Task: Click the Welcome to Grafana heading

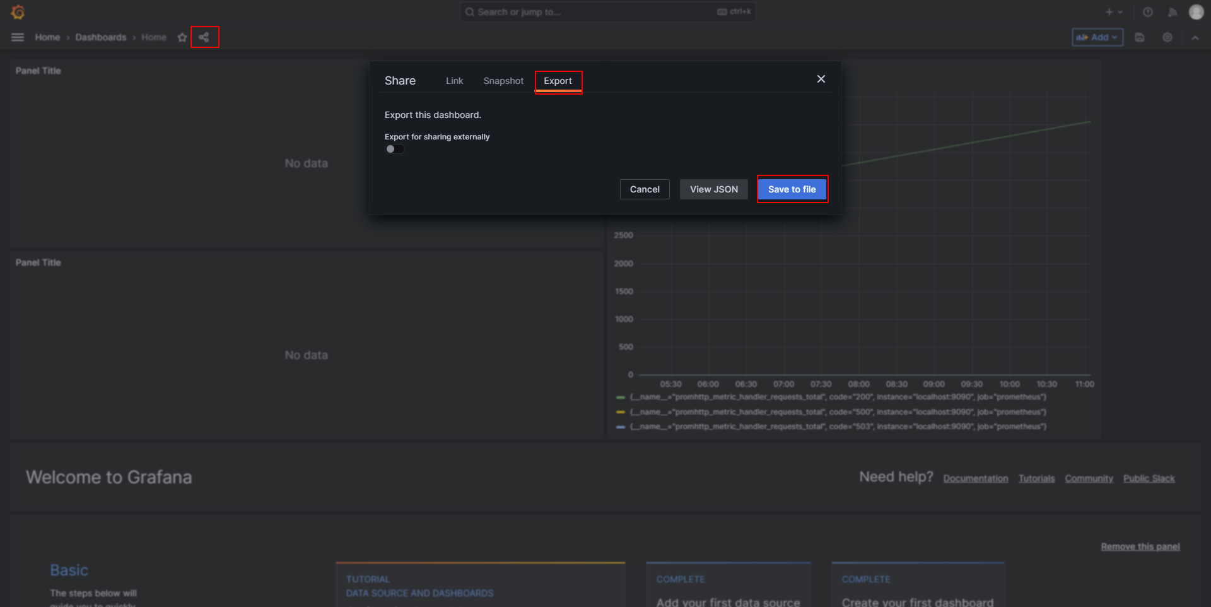Action: (x=109, y=477)
